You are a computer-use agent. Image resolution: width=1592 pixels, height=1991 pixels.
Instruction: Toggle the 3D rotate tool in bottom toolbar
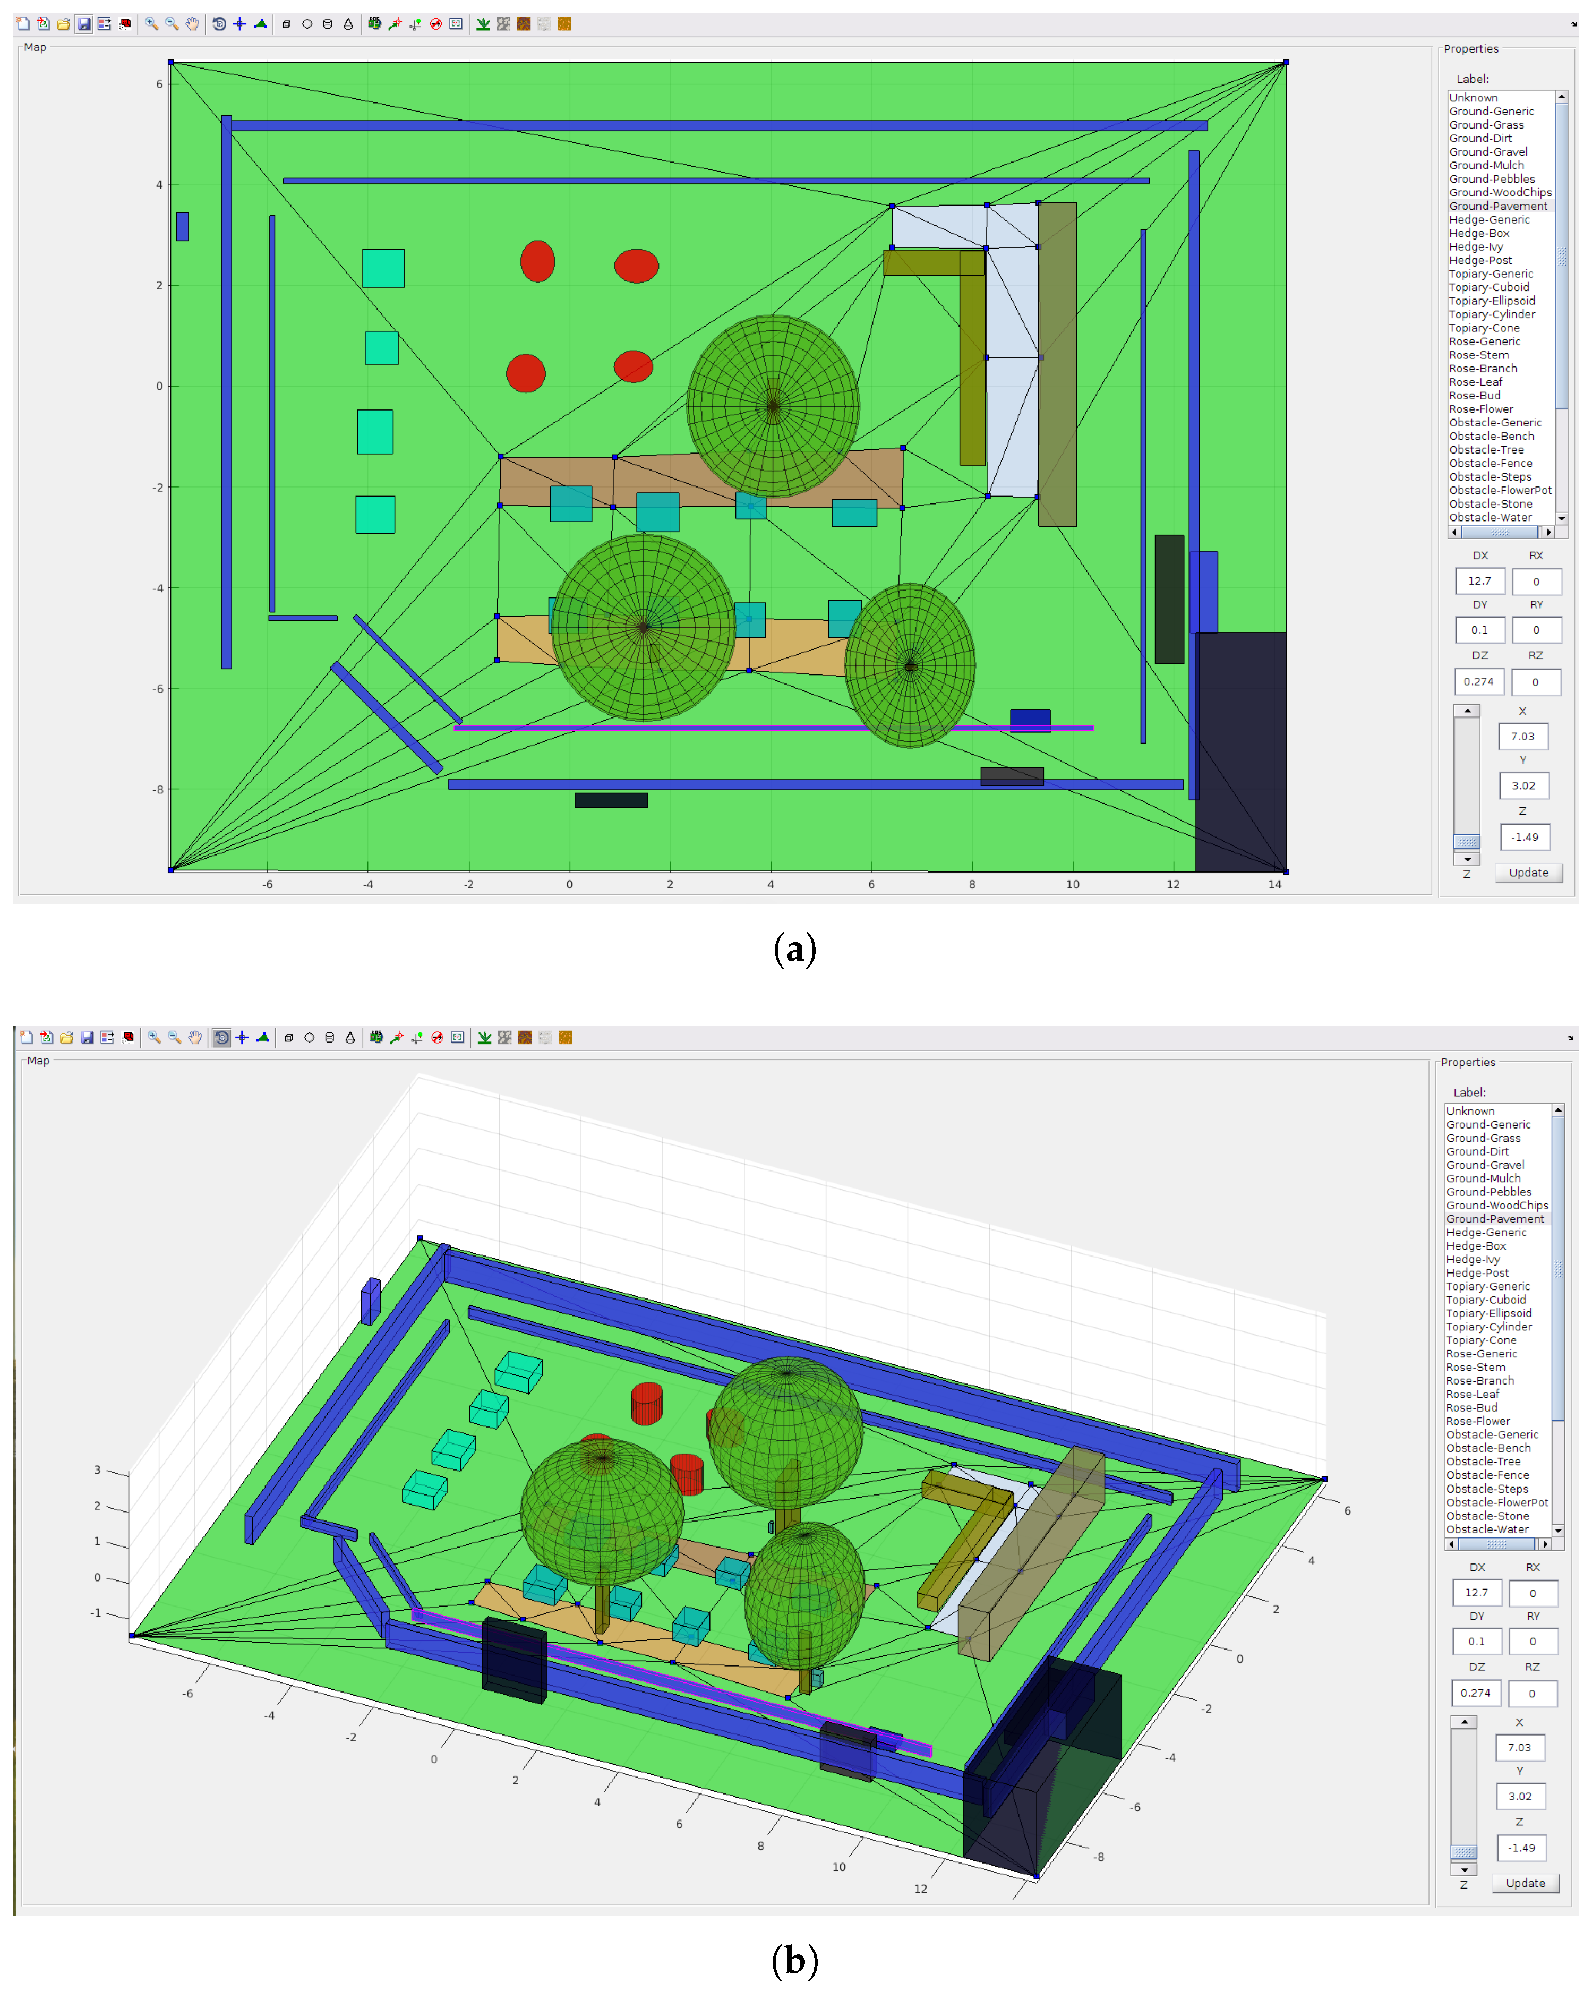pos(221,1038)
